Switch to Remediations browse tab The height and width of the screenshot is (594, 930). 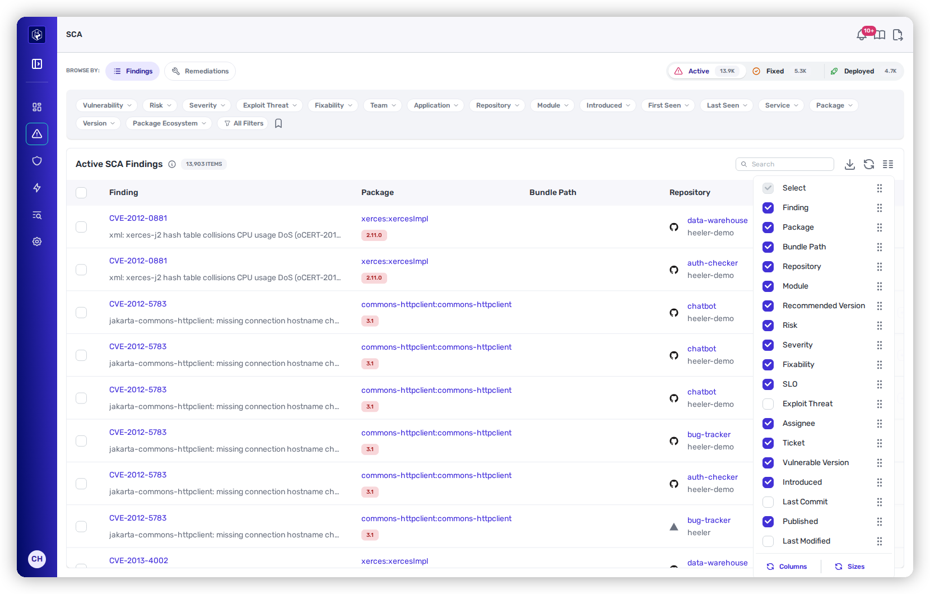click(200, 71)
